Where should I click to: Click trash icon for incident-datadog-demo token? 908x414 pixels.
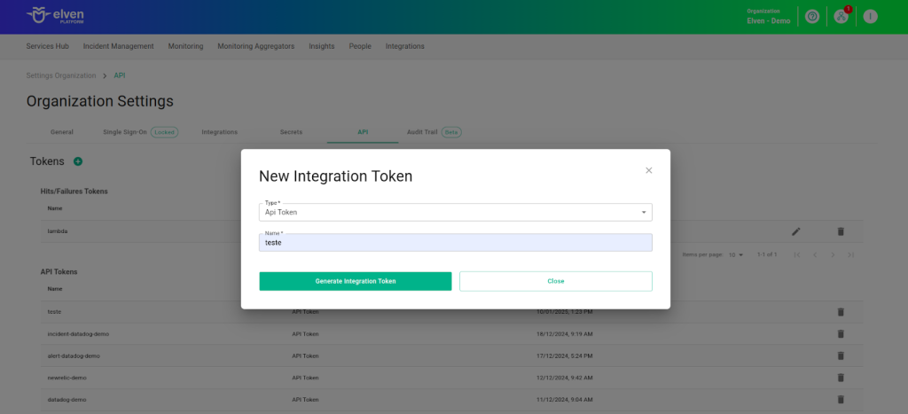841,334
